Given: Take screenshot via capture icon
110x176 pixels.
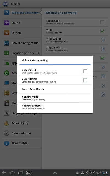Looking at the screenshot, I should 29,173.
